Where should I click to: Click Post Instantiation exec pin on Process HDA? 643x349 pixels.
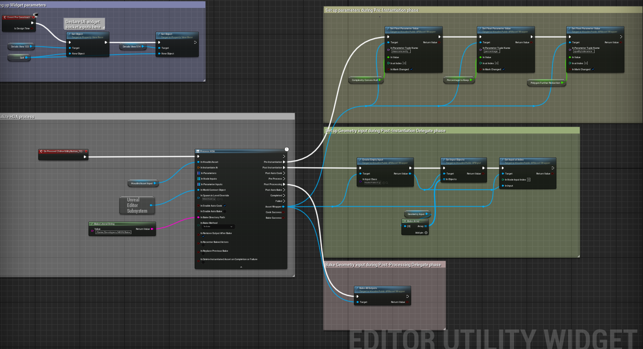284,168
